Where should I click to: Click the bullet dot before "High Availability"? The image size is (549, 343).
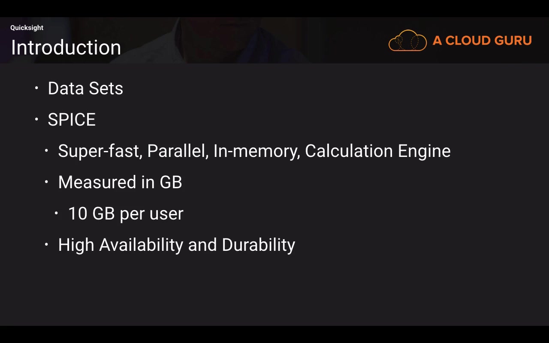47,244
